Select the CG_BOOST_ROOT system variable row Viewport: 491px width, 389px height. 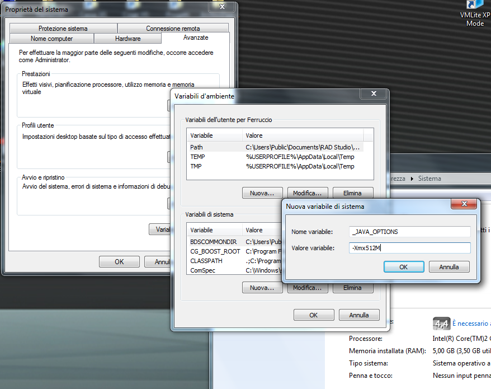tap(235, 251)
